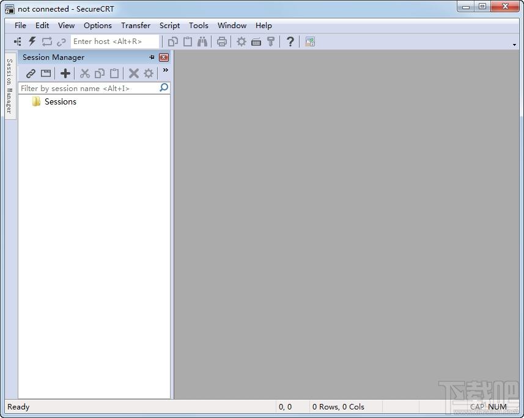524x418 pixels.
Task: Open the Connect dialog icon in the toolbar
Action: click(x=17, y=42)
